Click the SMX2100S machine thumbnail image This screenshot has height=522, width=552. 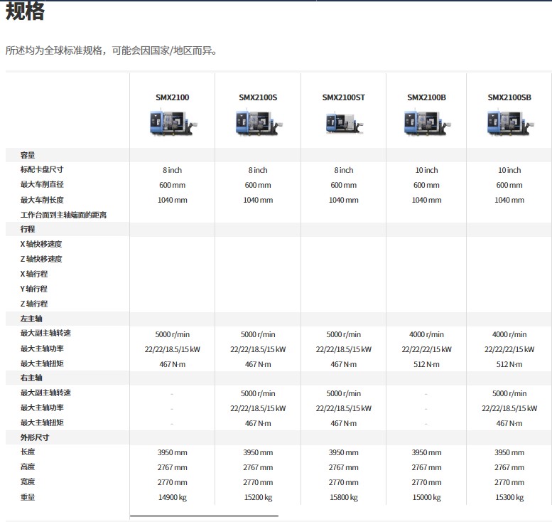259,122
